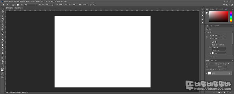Select the Path Selection tool
Screen dimensions: 234x94
click(x=2, y=55)
